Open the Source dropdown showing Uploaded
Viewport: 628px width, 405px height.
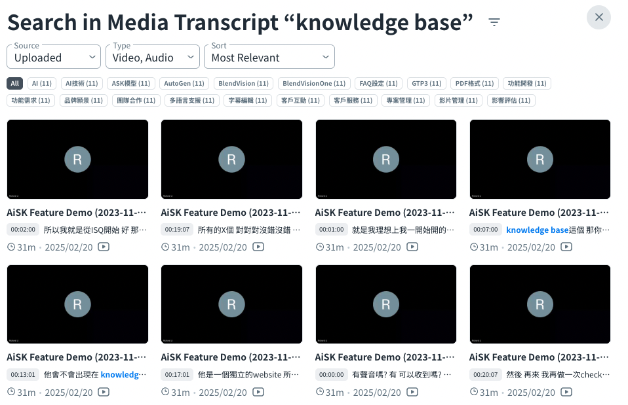tap(54, 57)
